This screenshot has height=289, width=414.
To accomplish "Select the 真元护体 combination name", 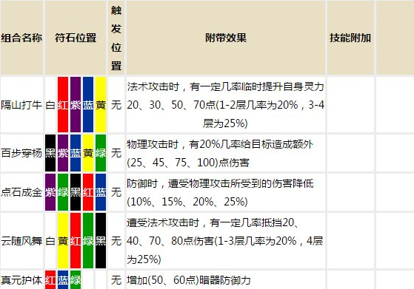I will click(x=21, y=280).
